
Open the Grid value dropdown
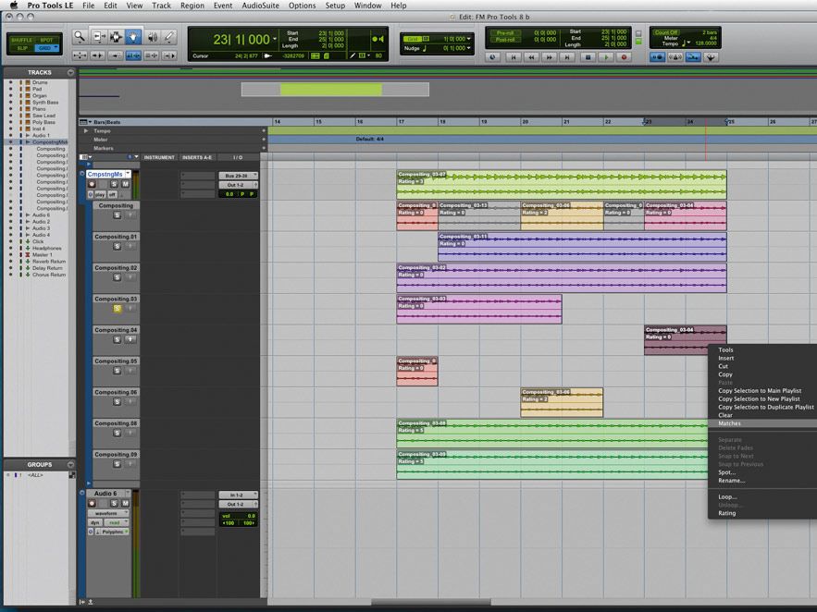click(469, 39)
